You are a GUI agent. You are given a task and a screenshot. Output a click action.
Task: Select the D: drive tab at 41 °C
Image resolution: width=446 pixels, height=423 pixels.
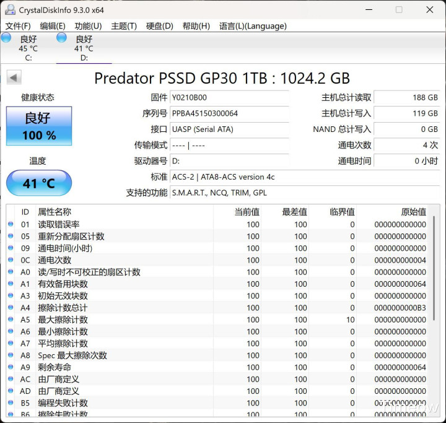coord(84,48)
